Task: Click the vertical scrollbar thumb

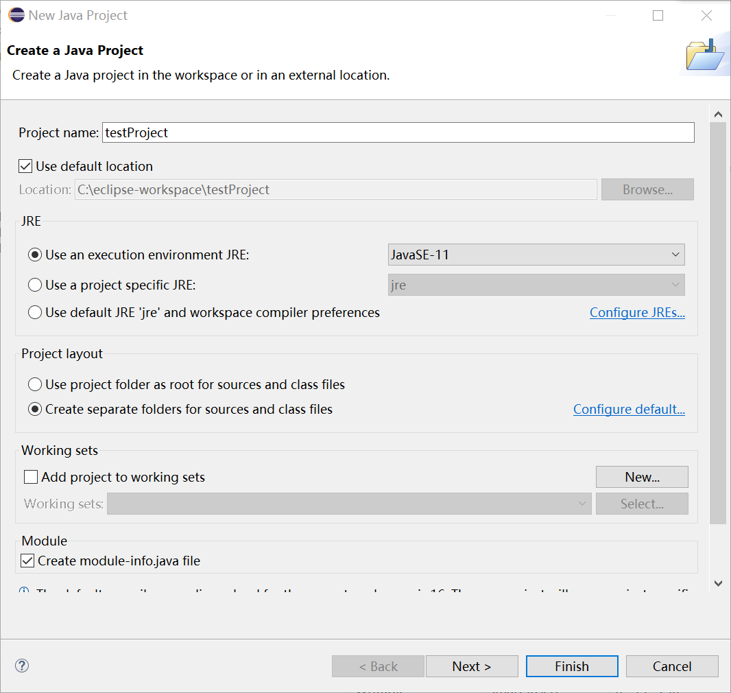Action: coord(718,322)
